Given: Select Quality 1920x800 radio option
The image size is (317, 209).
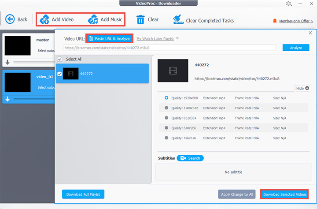Looking at the screenshot, I should pyautogui.click(x=166, y=98).
